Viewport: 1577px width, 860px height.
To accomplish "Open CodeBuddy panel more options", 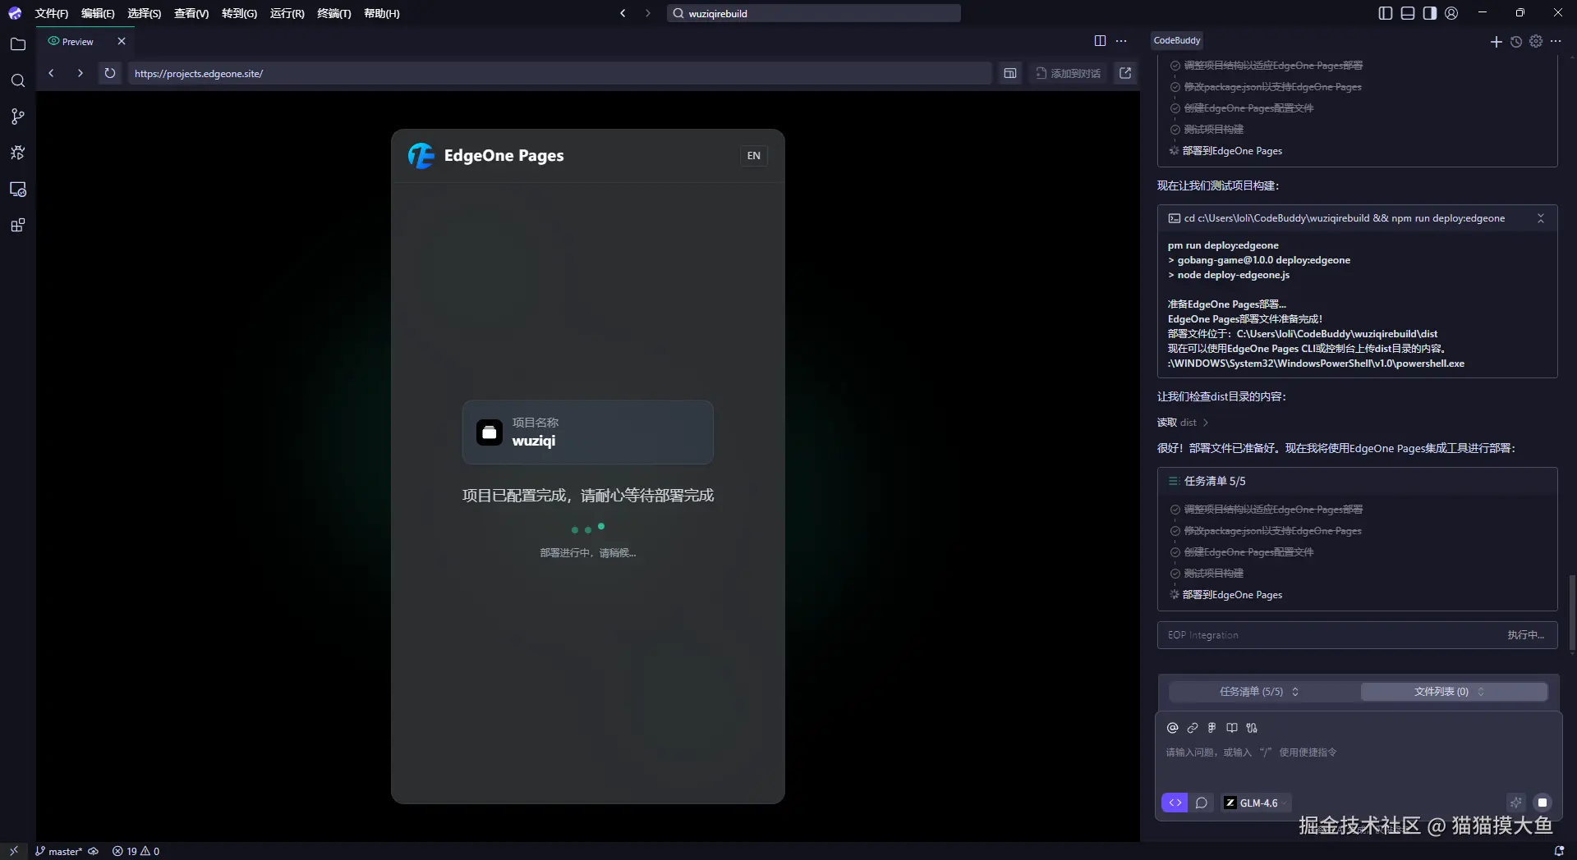I will (1556, 41).
